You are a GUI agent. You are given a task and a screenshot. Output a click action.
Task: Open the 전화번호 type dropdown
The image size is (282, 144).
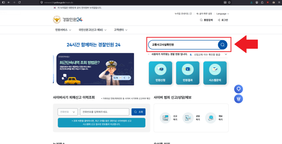click(x=68, y=112)
